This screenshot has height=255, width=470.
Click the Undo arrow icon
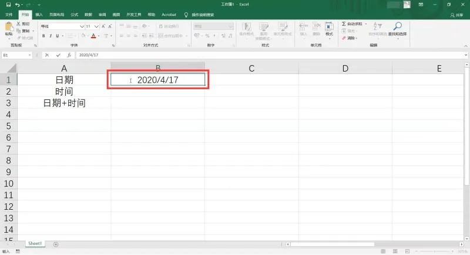click(18, 5)
